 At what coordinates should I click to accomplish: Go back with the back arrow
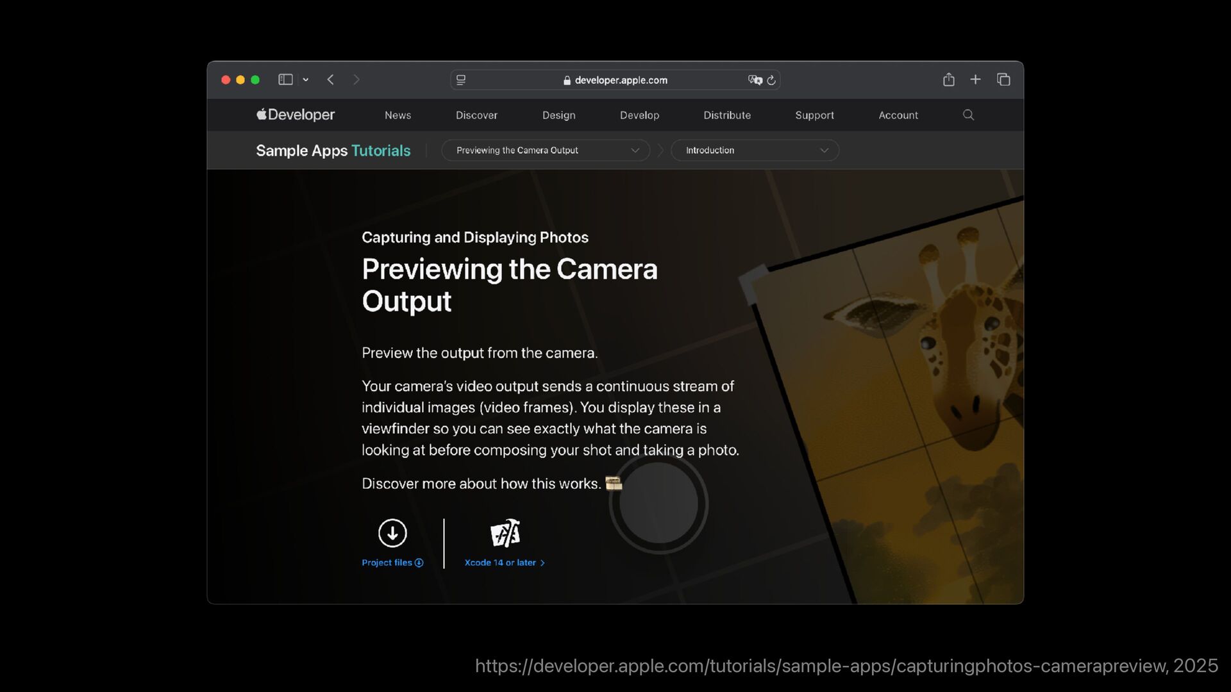coord(331,79)
